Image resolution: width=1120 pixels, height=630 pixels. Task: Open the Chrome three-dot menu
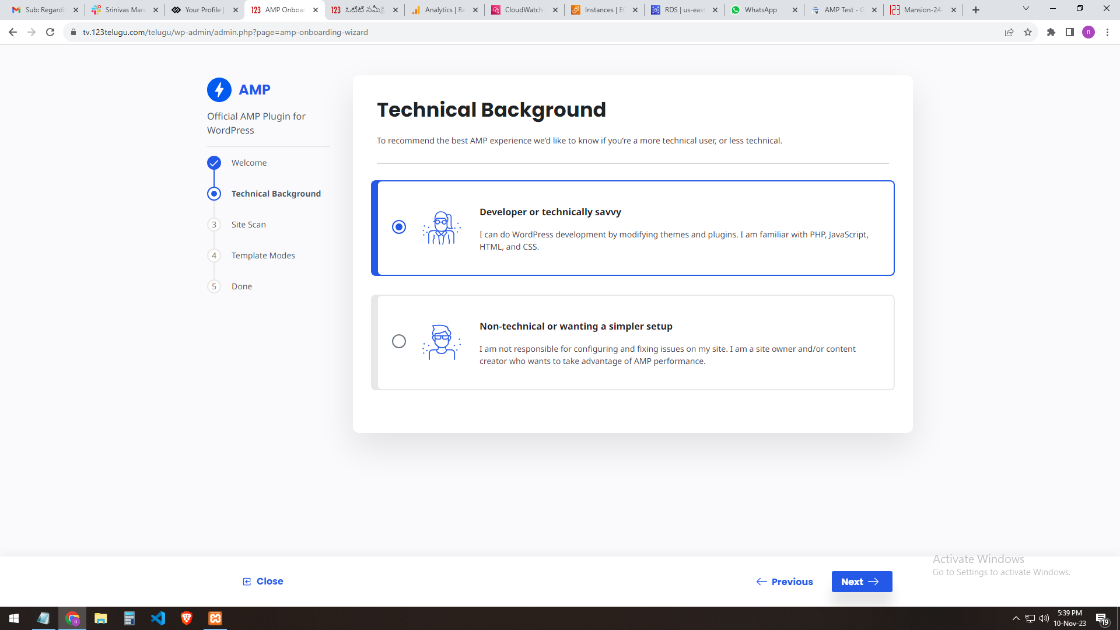(1107, 32)
